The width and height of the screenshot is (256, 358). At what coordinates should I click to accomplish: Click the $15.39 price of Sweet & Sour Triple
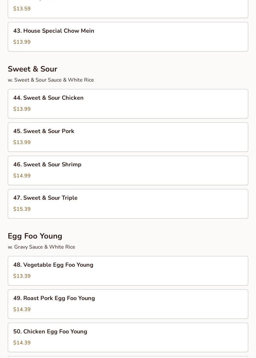click(22, 209)
